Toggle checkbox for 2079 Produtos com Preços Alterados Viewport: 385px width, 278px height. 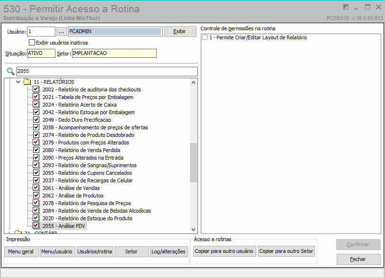coord(36,143)
